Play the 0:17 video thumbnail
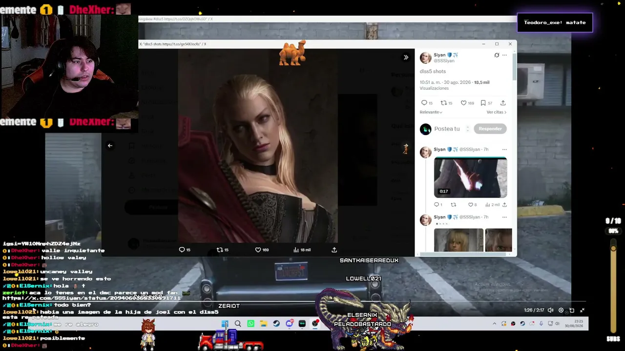Screen dimensions: 625x351 coord(470,177)
